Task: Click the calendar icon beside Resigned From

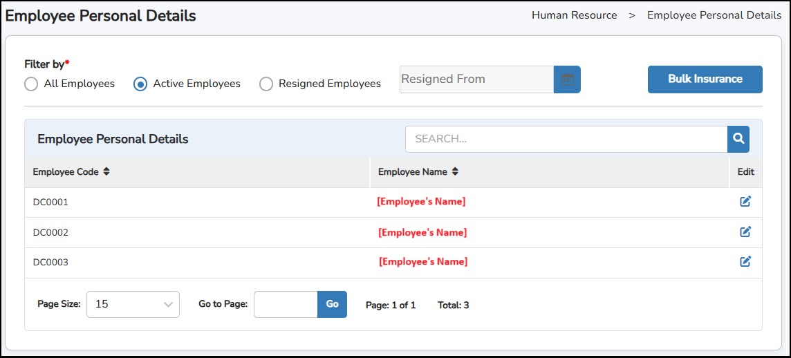Action: click(x=567, y=79)
